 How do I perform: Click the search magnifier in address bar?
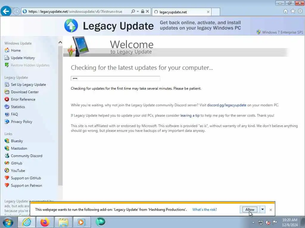point(133,12)
